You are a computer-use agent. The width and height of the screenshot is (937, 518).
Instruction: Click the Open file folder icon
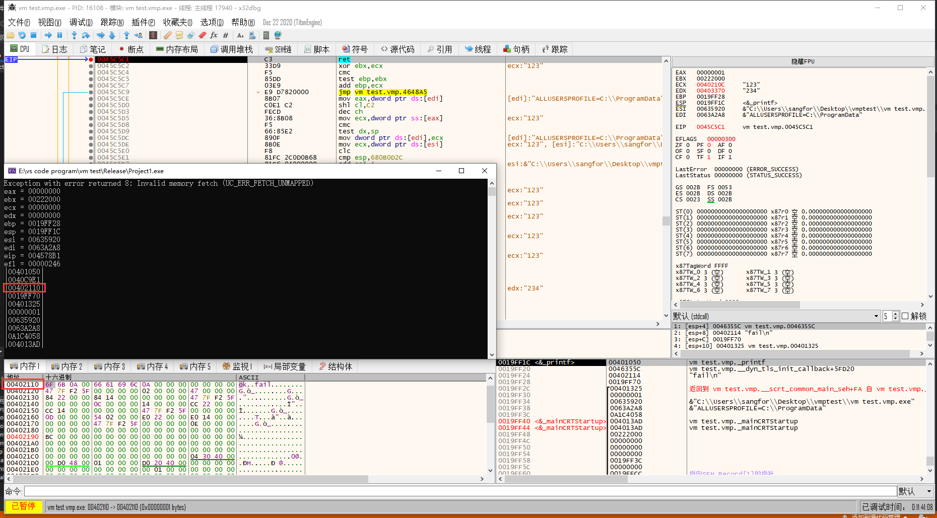click(10, 35)
